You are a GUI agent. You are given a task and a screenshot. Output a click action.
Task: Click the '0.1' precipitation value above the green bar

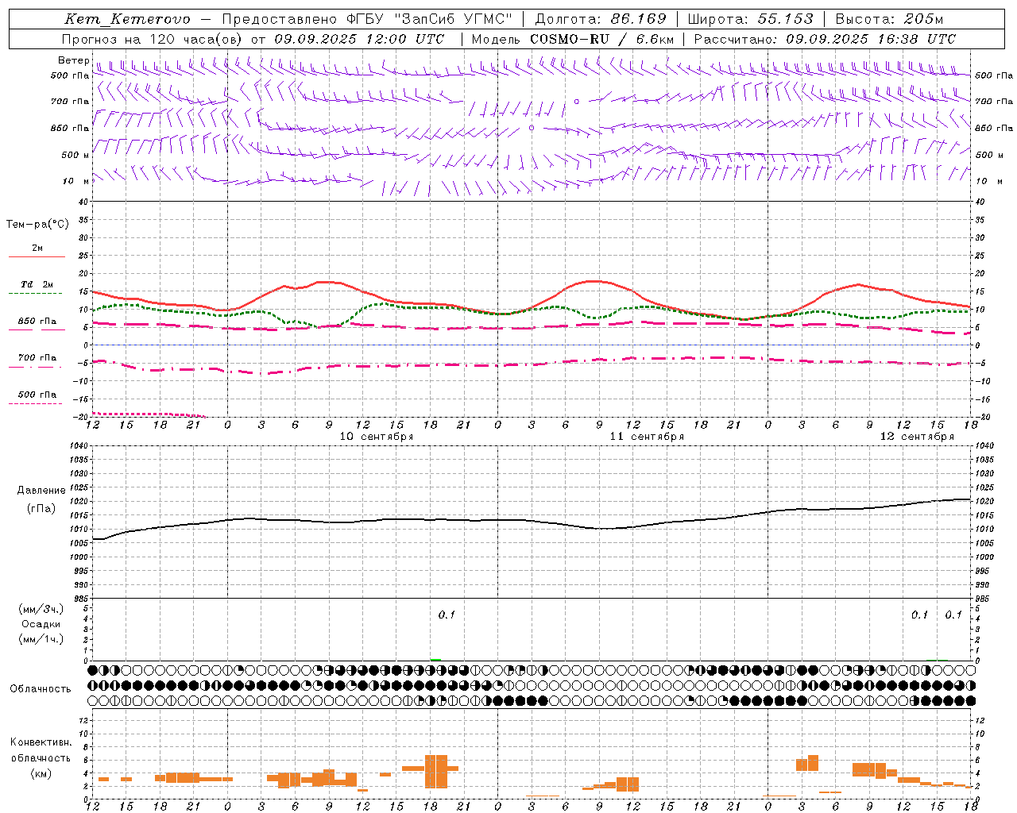pyautogui.click(x=447, y=615)
